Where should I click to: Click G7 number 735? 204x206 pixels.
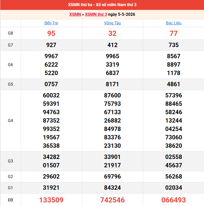click(174, 45)
